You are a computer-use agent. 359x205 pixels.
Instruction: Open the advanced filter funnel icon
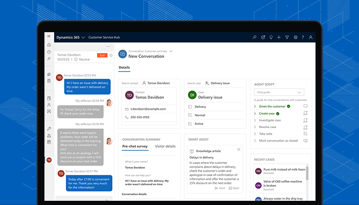pyautogui.click(x=287, y=37)
